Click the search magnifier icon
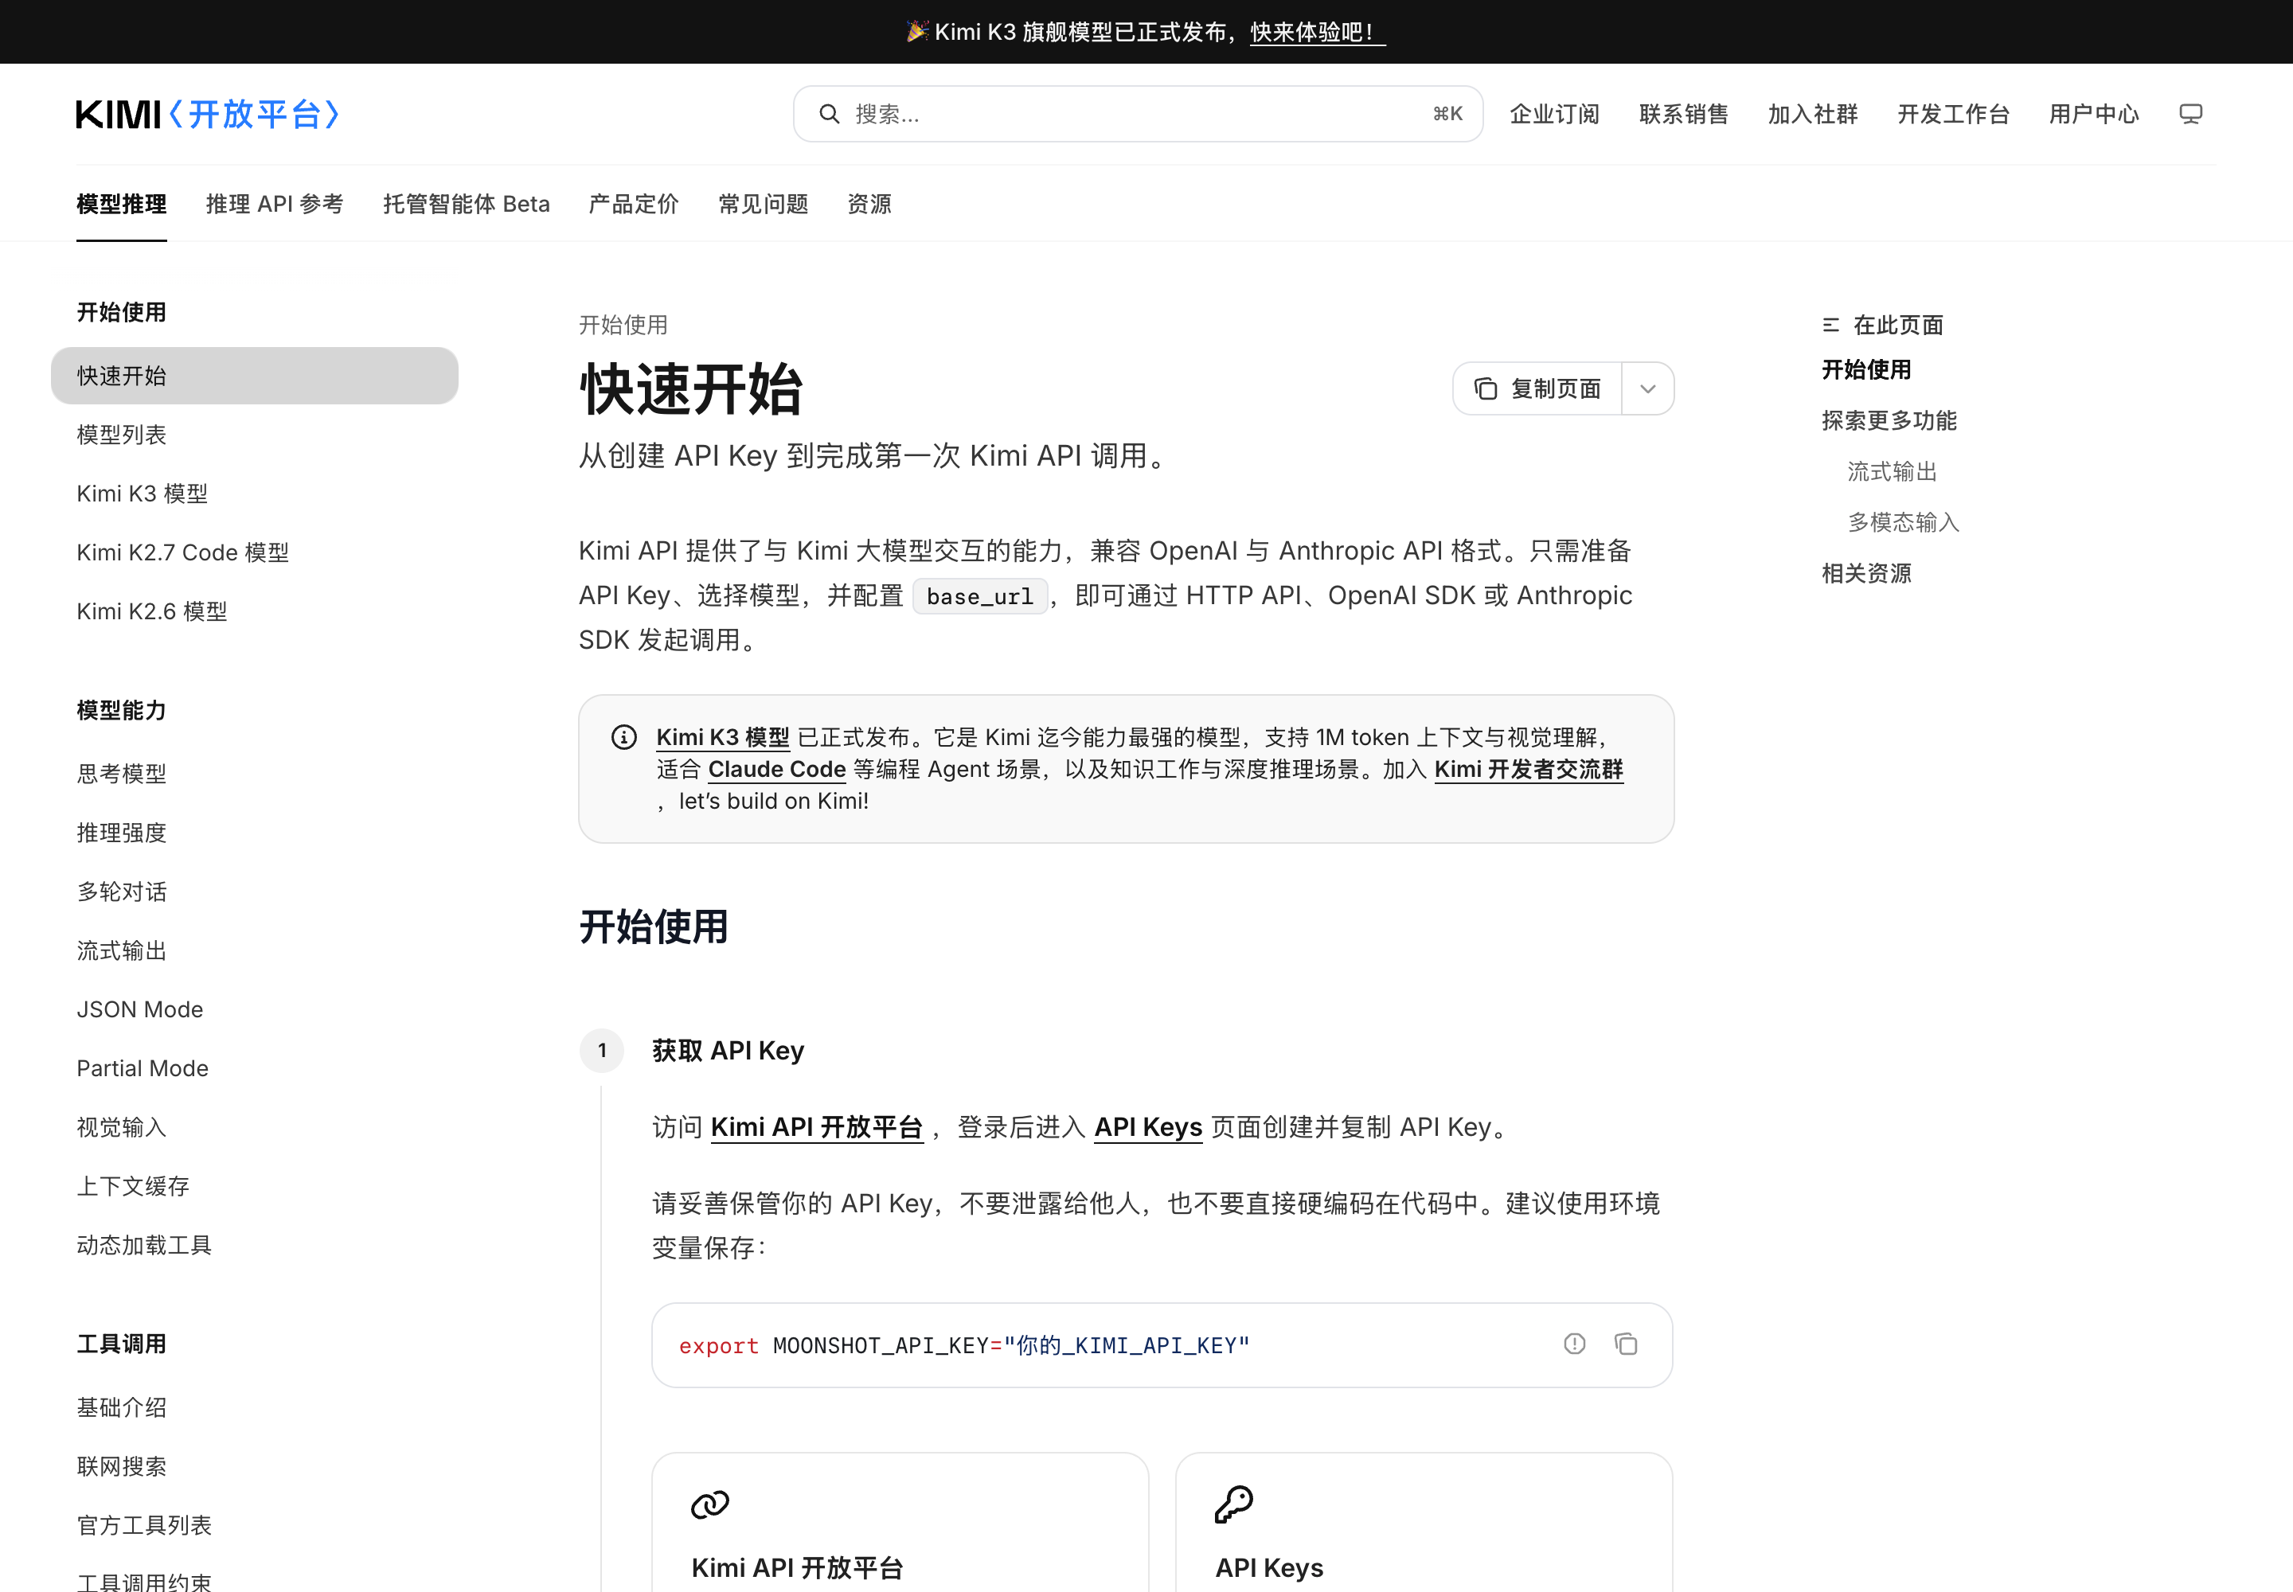Viewport: 2293px width, 1592px height. [x=829, y=114]
